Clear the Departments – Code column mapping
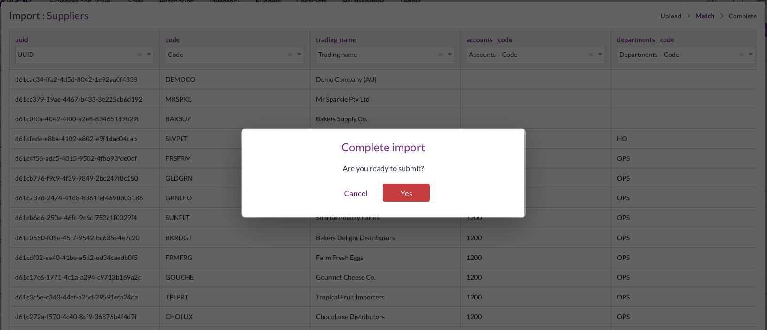This screenshot has height=330, width=767. pyautogui.click(x=742, y=55)
